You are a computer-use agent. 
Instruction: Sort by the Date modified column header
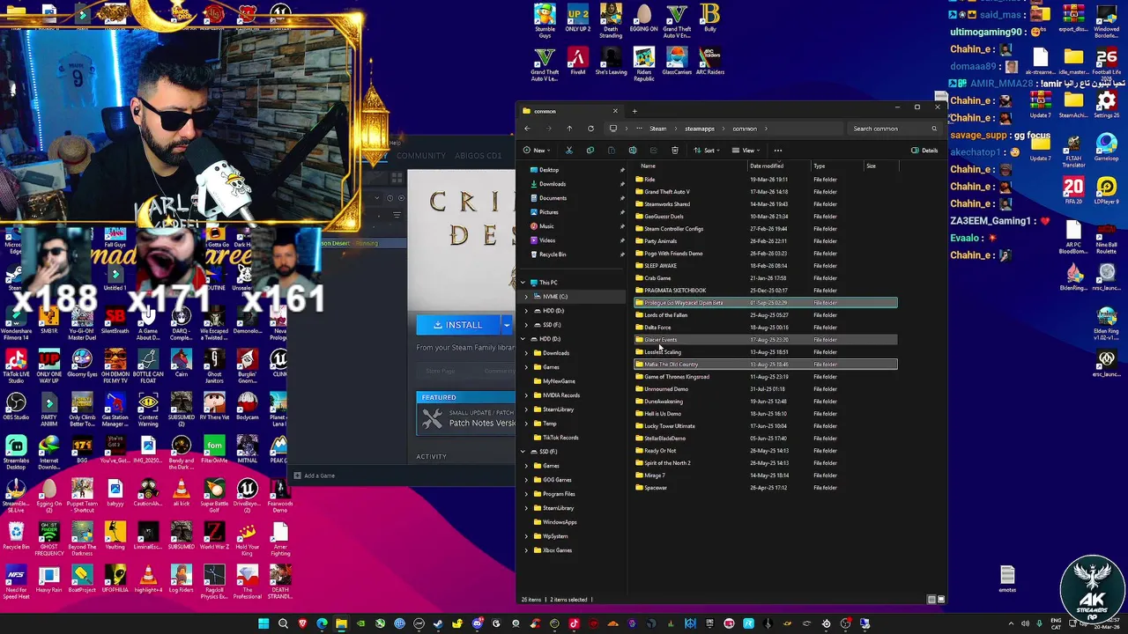coord(766,166)
